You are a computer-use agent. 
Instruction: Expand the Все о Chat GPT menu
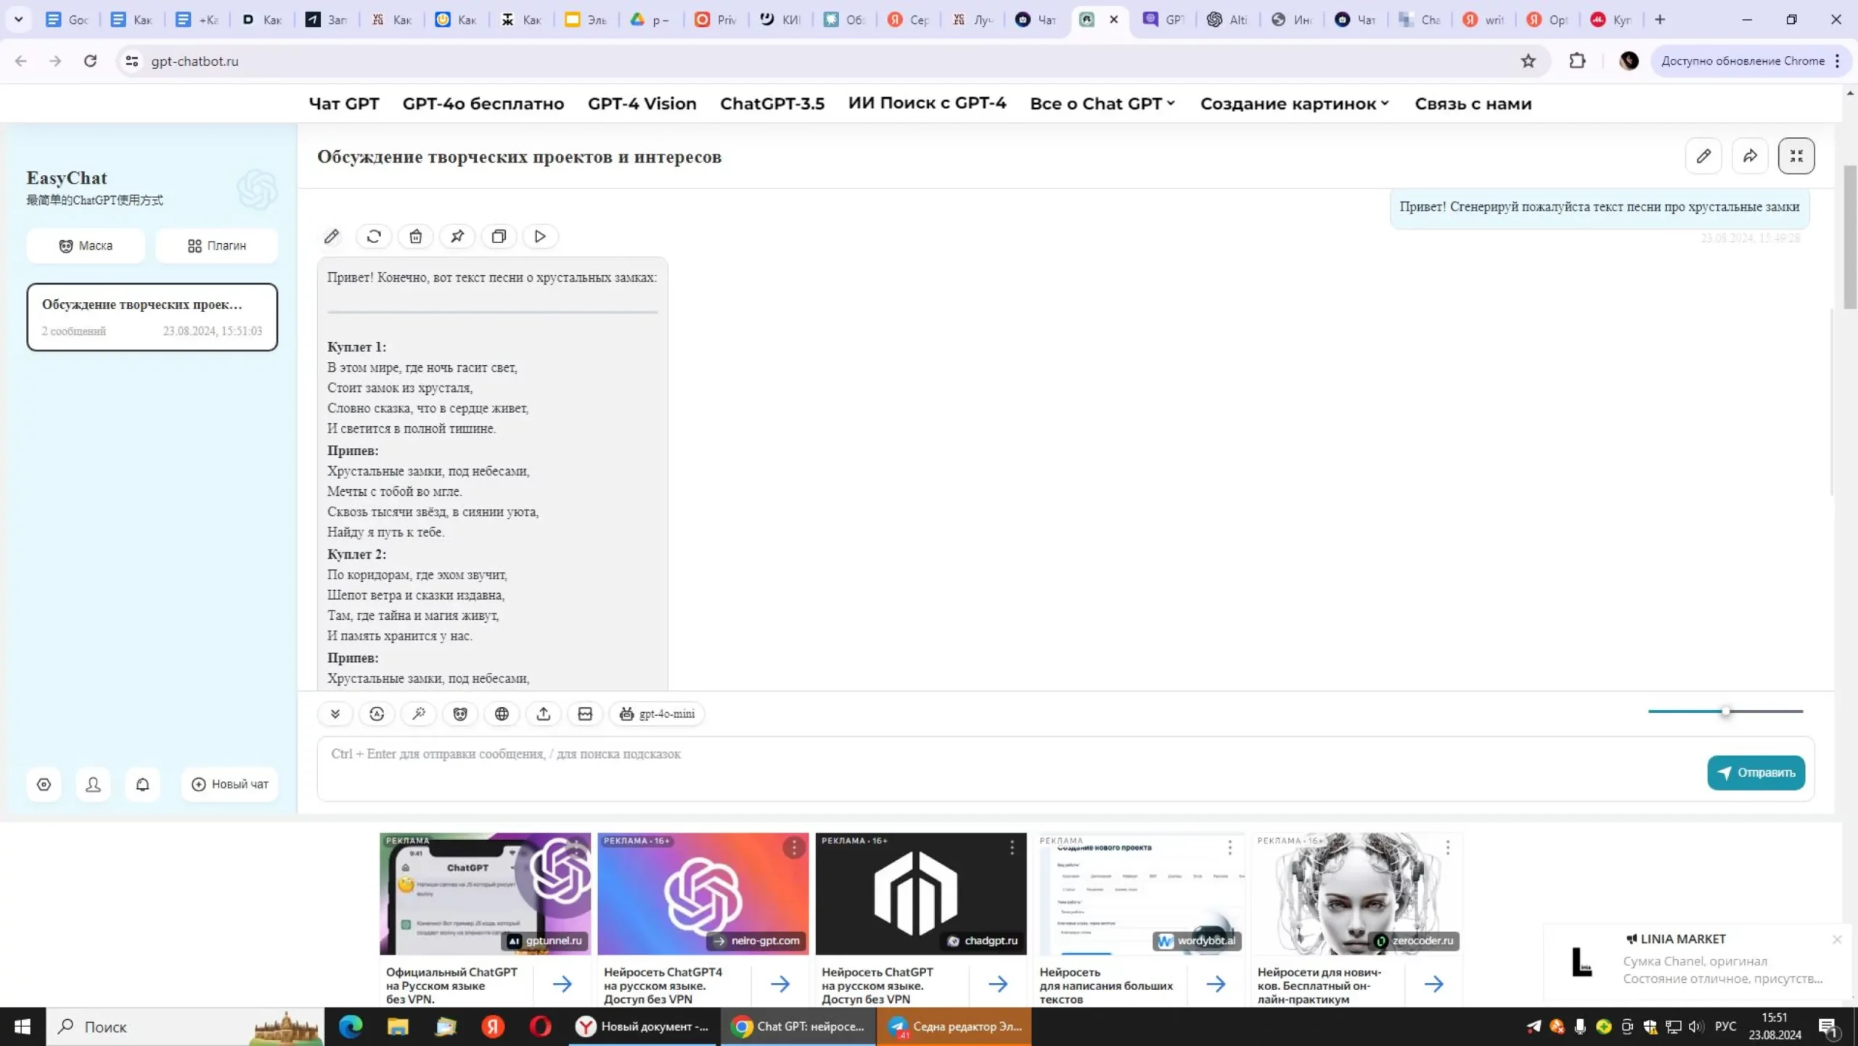tap(1102, 104)
